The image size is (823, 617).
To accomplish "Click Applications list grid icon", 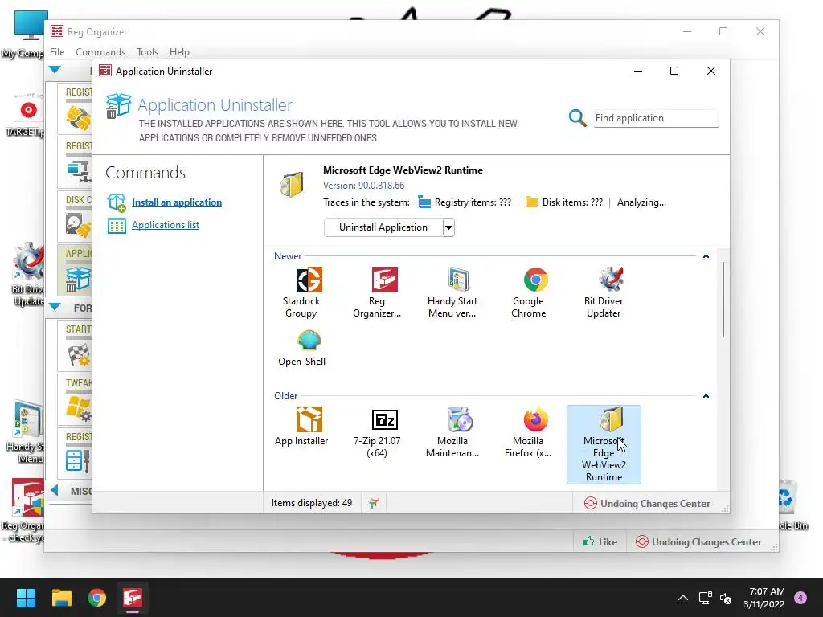I will coord(117,226).
